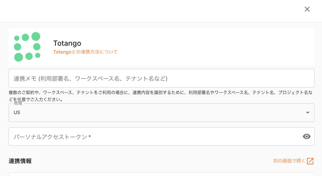The height and width of the screenshot is (176, 322).
Task: Click the Totango title heading
Action: click(67, 43)
